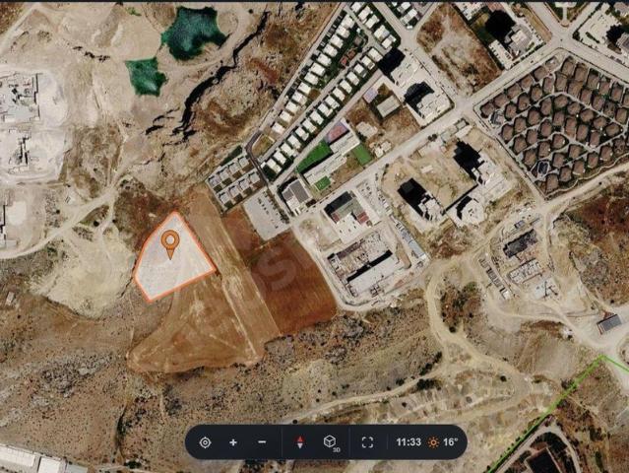The height and width of the screenshot is (473, 629).
Task: Click the 11:33 time display
Action: point(409,442)
